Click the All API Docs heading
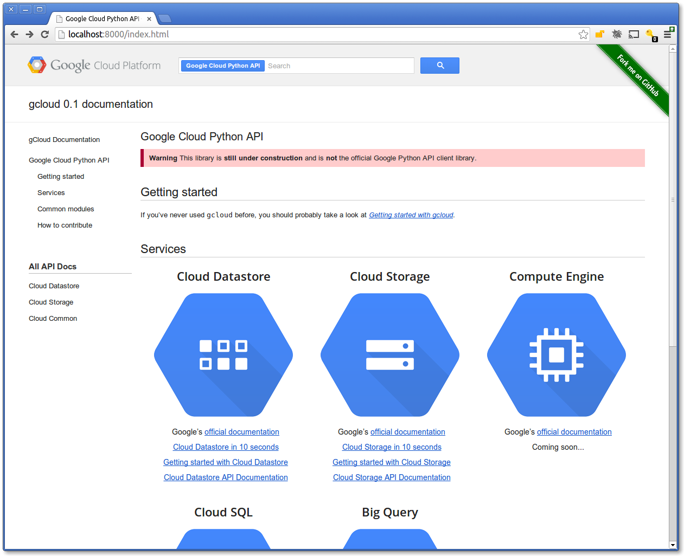The image size is (684, 556). [53, 266]
